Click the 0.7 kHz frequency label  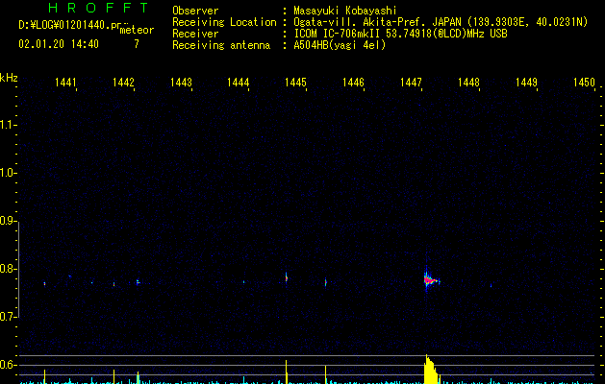[8, 317]
